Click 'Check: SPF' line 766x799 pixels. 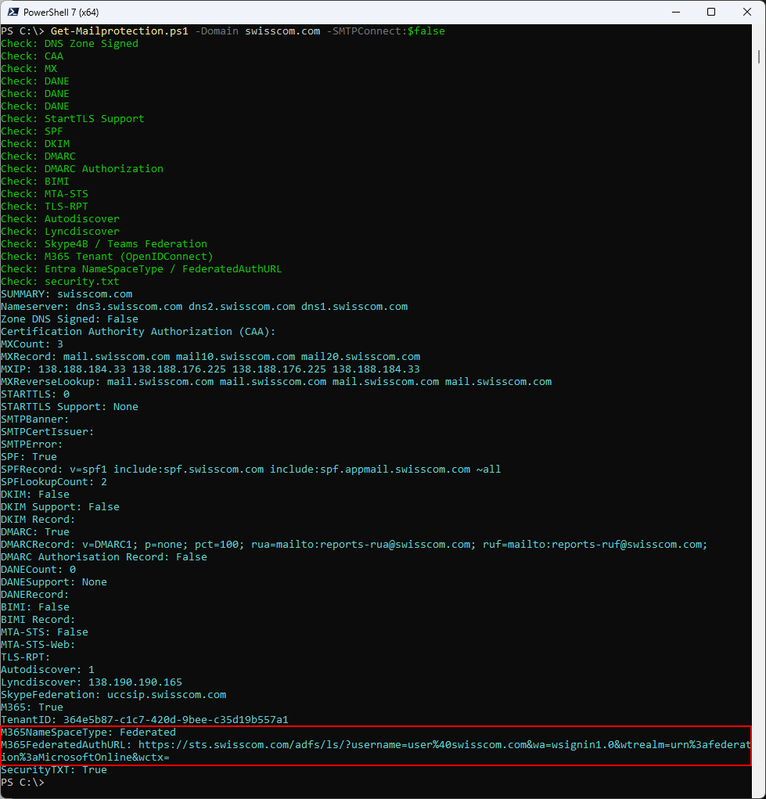point(32,131)
